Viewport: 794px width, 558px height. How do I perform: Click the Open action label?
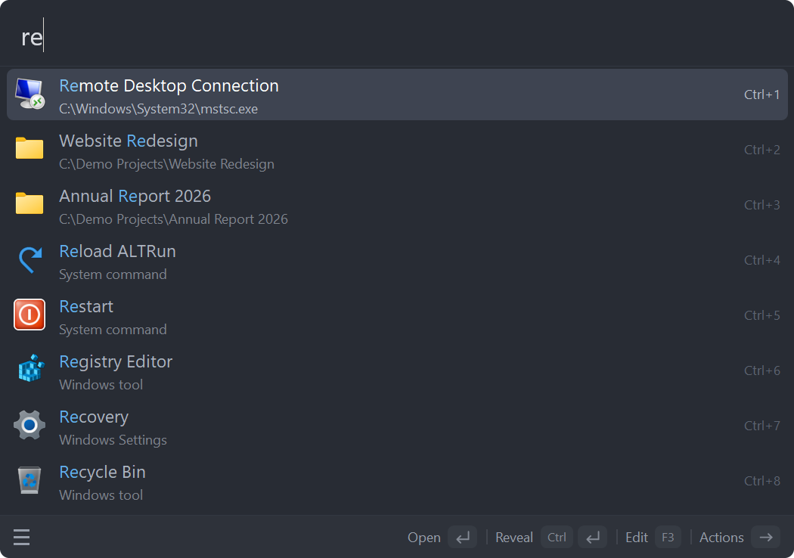(x=423, y=538)
